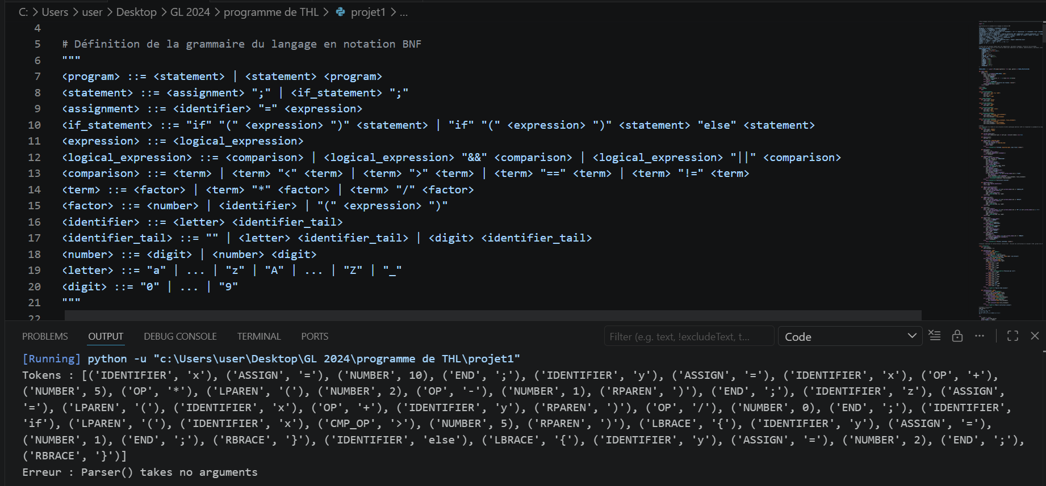This screenshot has width=1046, height=486.
Task: Switch to the TERMINAL tab
Action: (x=259, y=336)
